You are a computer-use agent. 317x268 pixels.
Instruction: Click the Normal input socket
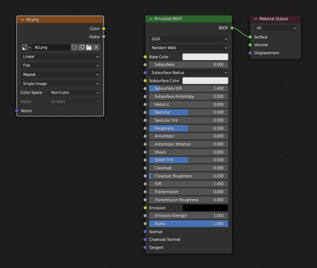click(145, 232)
